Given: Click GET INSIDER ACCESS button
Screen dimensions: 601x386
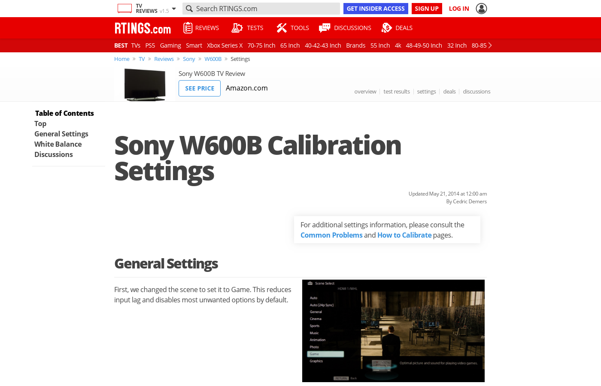Looking at the screenshot, I should [x=376, y=9].
